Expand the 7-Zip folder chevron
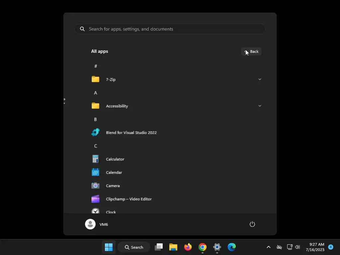This screenshot has height=255, width=340. tap(260, 79)
